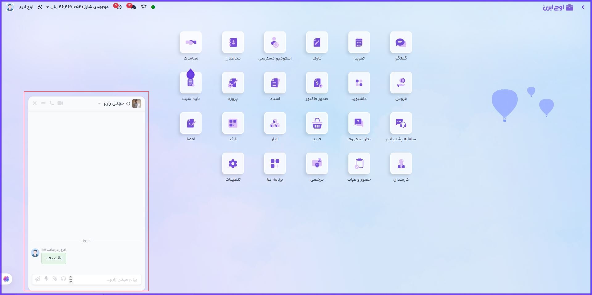Send message with the paper plane button

[37, 279]
